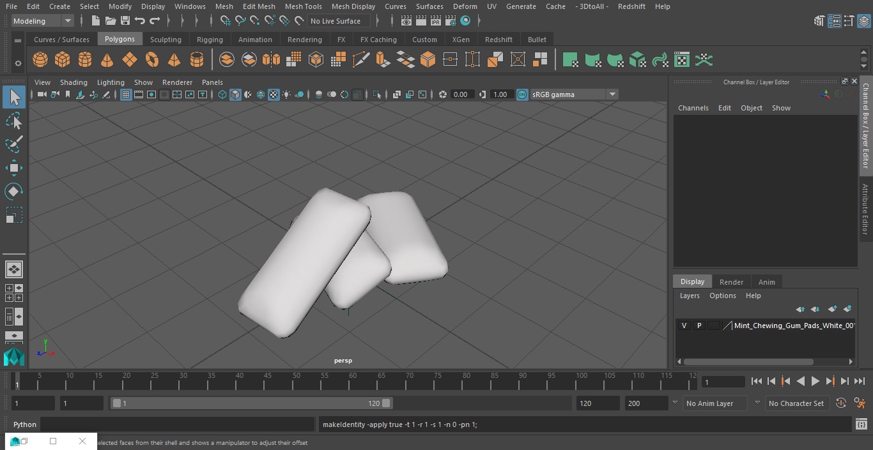This screenshot has width=873, height=450.
Task: Create a polygon cylinder from the shelf
Action: pos(84,60)
